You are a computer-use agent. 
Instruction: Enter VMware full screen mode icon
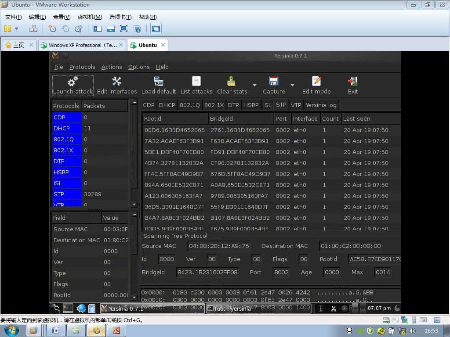pyautogui.click(x=123, y=29)
